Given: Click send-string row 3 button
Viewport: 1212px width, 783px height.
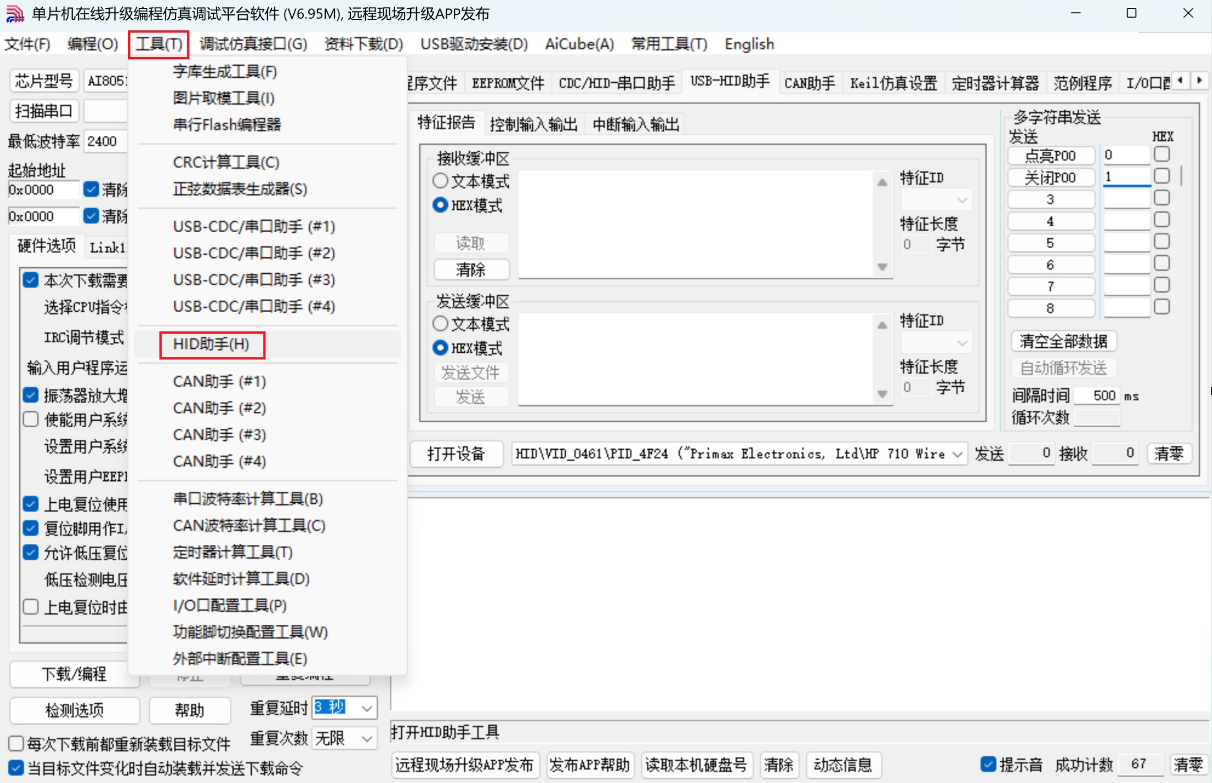Looking at the screenshot, I should coord(1051,199).
